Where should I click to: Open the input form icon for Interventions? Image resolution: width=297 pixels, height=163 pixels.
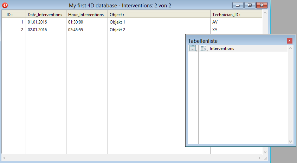point(193,48)
